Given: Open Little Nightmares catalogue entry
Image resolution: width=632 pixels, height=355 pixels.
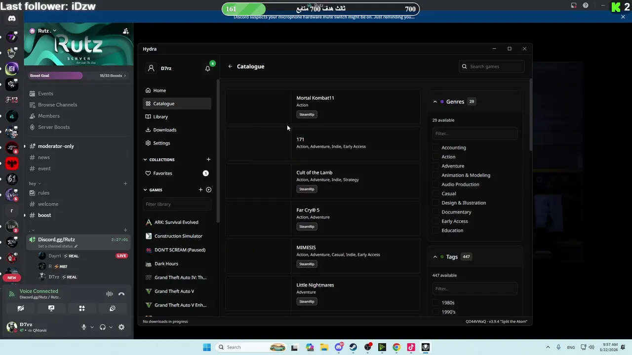Looking at the screenshot, I should click(323, 293).
